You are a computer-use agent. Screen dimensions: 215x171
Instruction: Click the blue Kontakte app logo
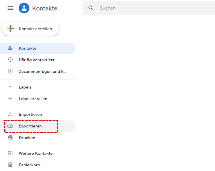pos(24,8)
